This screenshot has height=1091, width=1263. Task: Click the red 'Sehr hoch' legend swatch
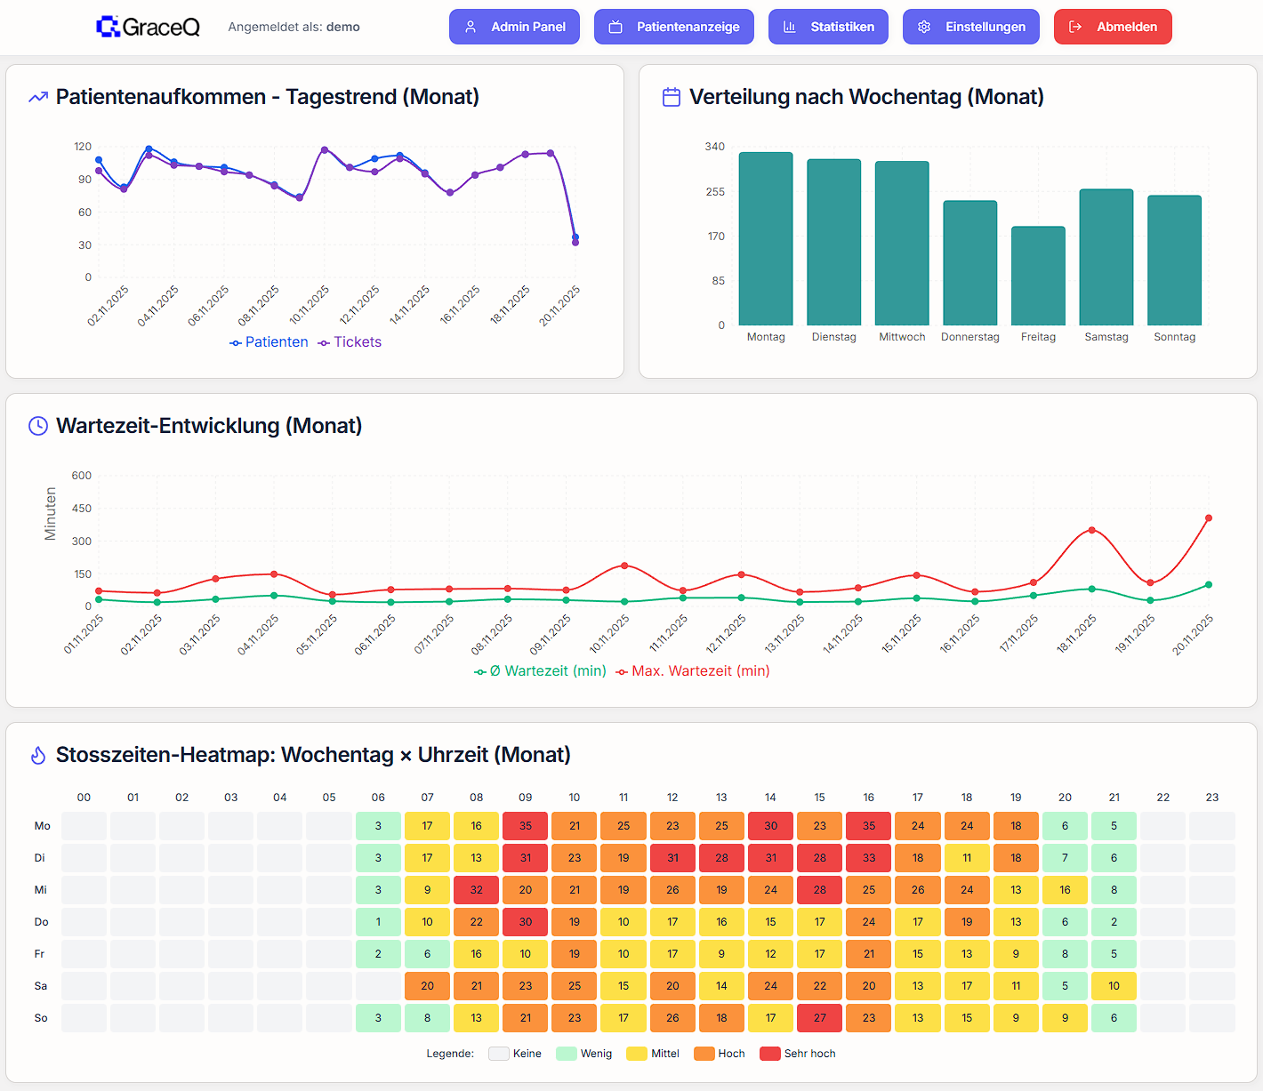coord(769,1054)
